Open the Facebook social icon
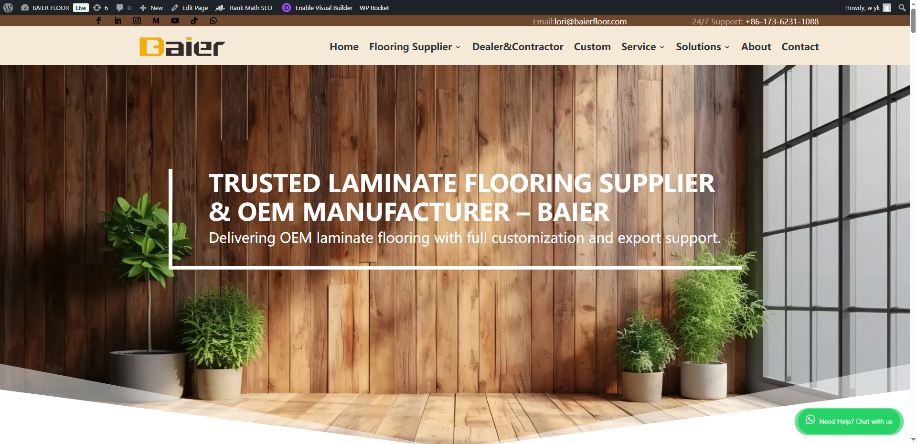Screen dimensions: 917x444 [99, 21]
